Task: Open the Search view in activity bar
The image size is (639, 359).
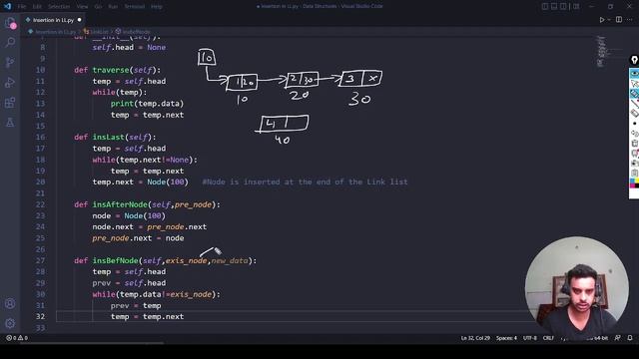Action: (10, 42)
